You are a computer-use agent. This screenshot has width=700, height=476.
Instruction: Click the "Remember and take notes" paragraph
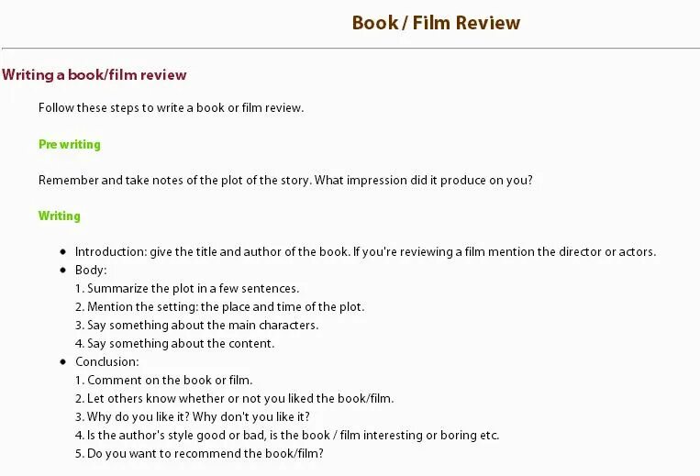(285, 180)
